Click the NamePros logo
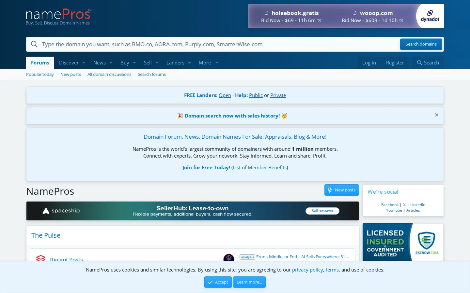The width and height of the screenshot is (470, 293). click(x=58, y=17)
